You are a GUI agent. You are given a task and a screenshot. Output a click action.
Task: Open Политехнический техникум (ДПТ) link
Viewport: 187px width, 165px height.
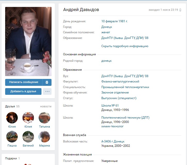coord(125,118)
